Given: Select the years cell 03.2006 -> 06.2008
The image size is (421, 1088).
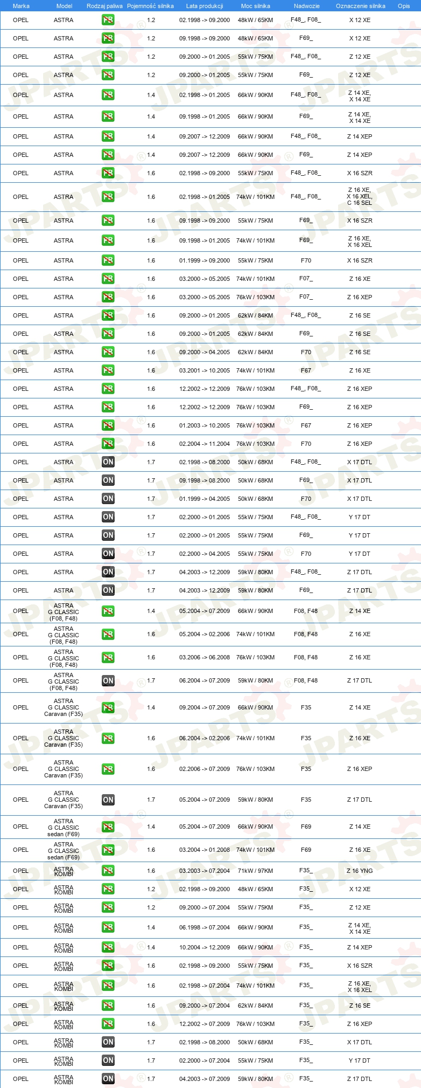Looking at the screenshot, I should point(205,657).
